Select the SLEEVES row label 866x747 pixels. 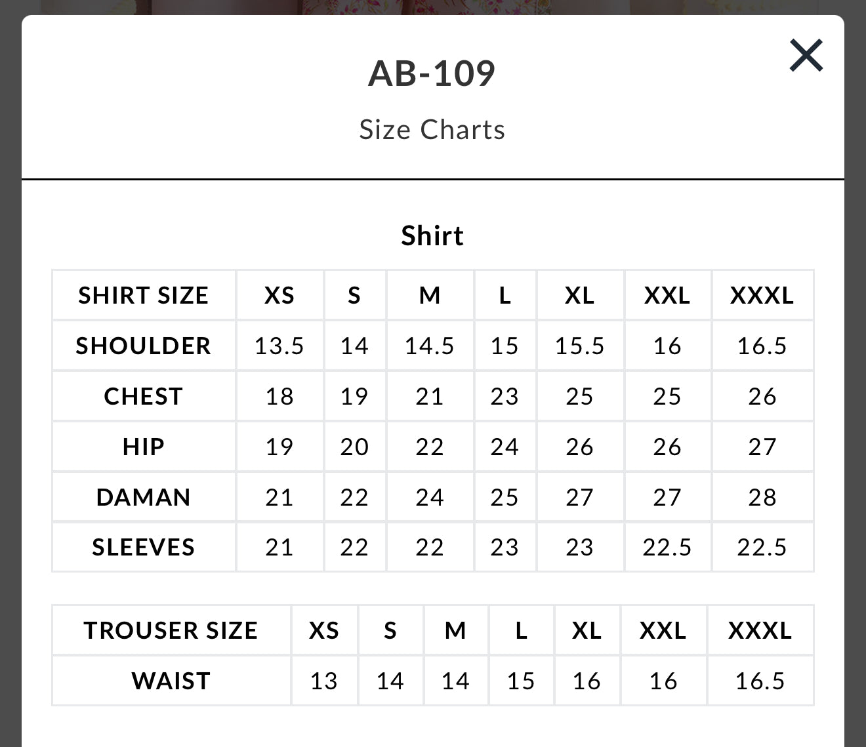pos(144,547)
